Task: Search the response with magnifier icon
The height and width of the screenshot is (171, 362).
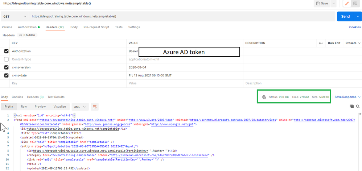Action: 358,106
